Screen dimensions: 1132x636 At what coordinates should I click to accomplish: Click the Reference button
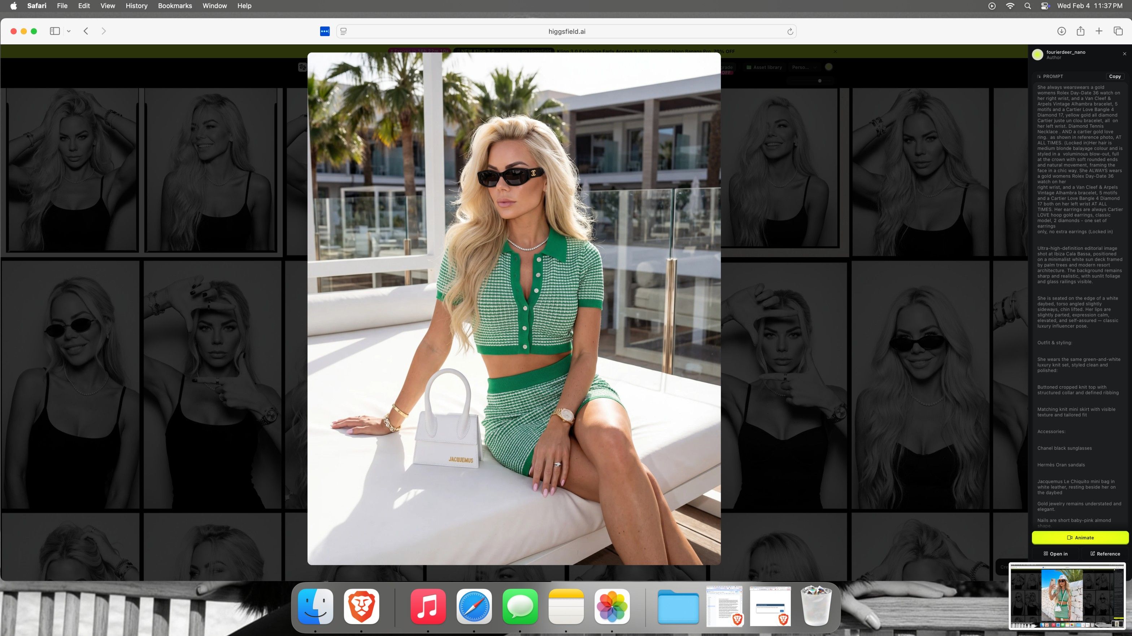coord(1105,554)
